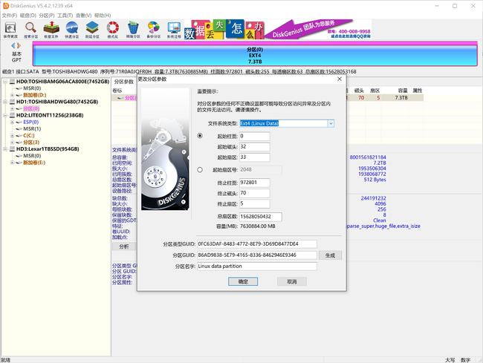
Task: Click the end sector field showing 5
Action: [255, 203]
